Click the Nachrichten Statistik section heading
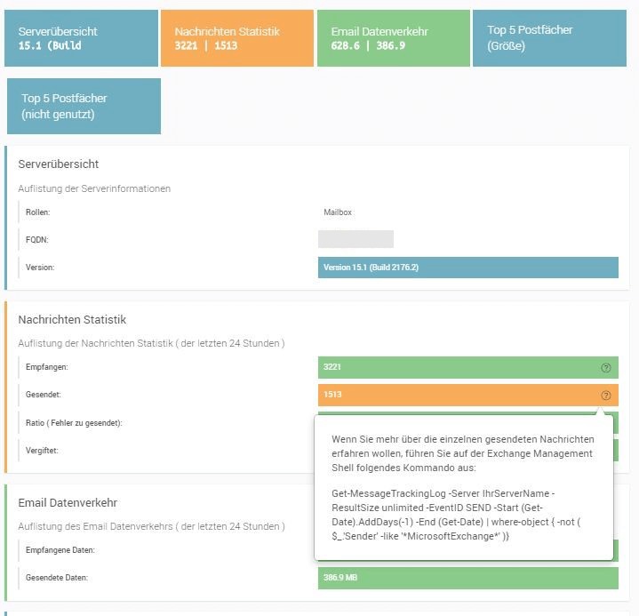 tap(73, 319)
